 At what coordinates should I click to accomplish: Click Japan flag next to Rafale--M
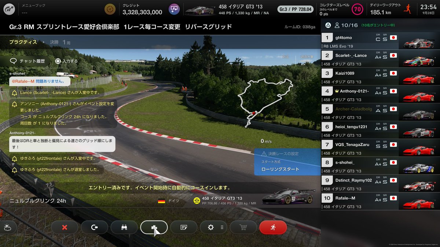coord(394,198)
